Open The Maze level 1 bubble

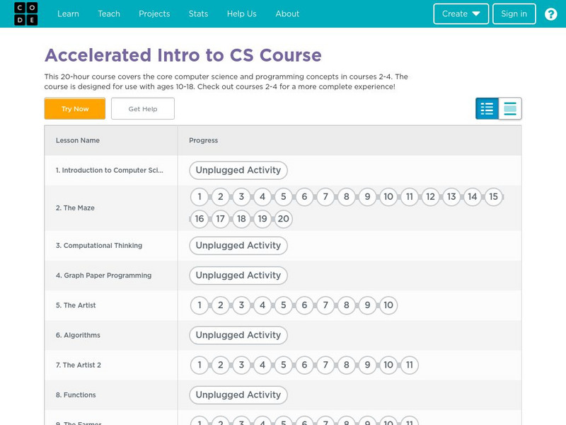tap(200, 197)
